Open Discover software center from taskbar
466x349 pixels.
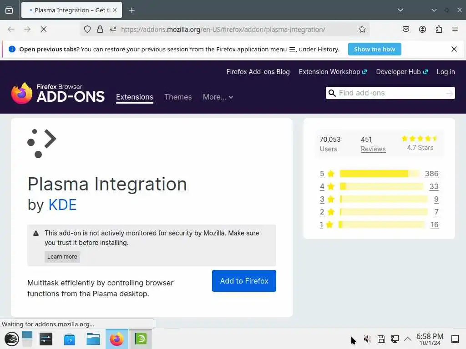point(70,339)
